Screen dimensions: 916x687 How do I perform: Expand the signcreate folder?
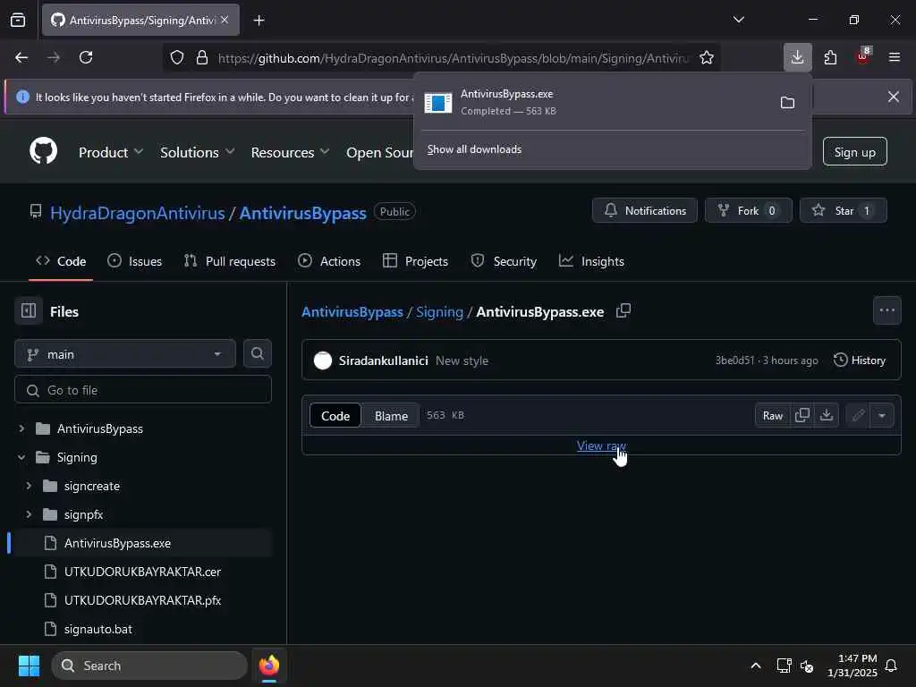[29, 486]
